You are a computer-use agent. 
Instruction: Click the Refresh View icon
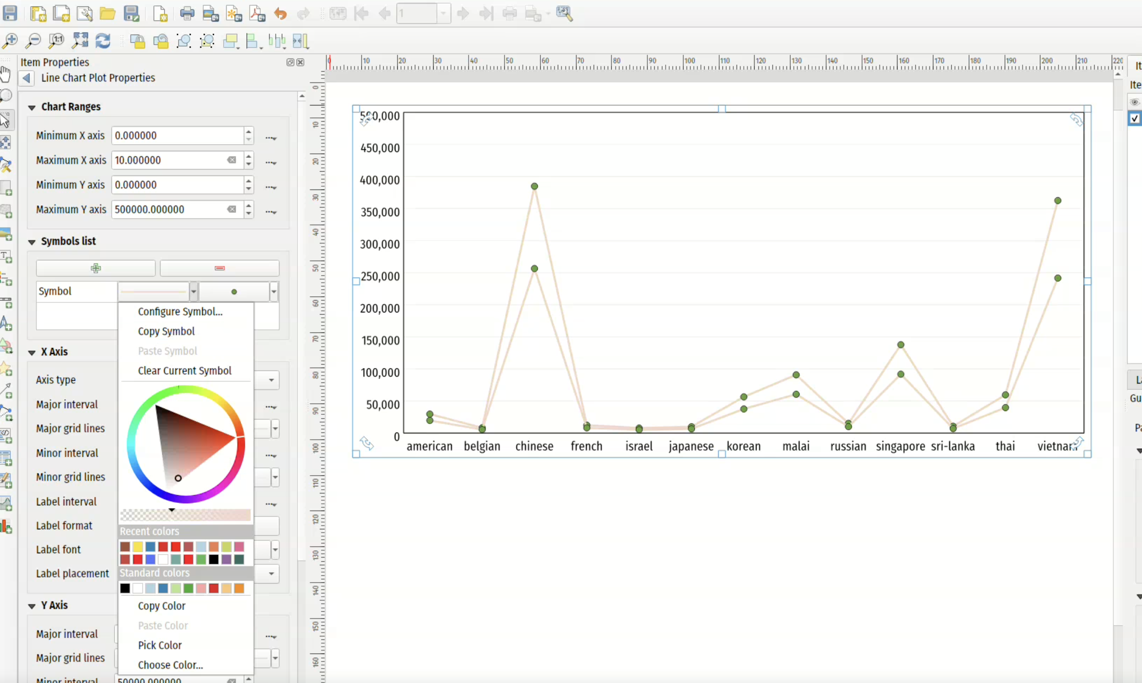tap(103, 41)
